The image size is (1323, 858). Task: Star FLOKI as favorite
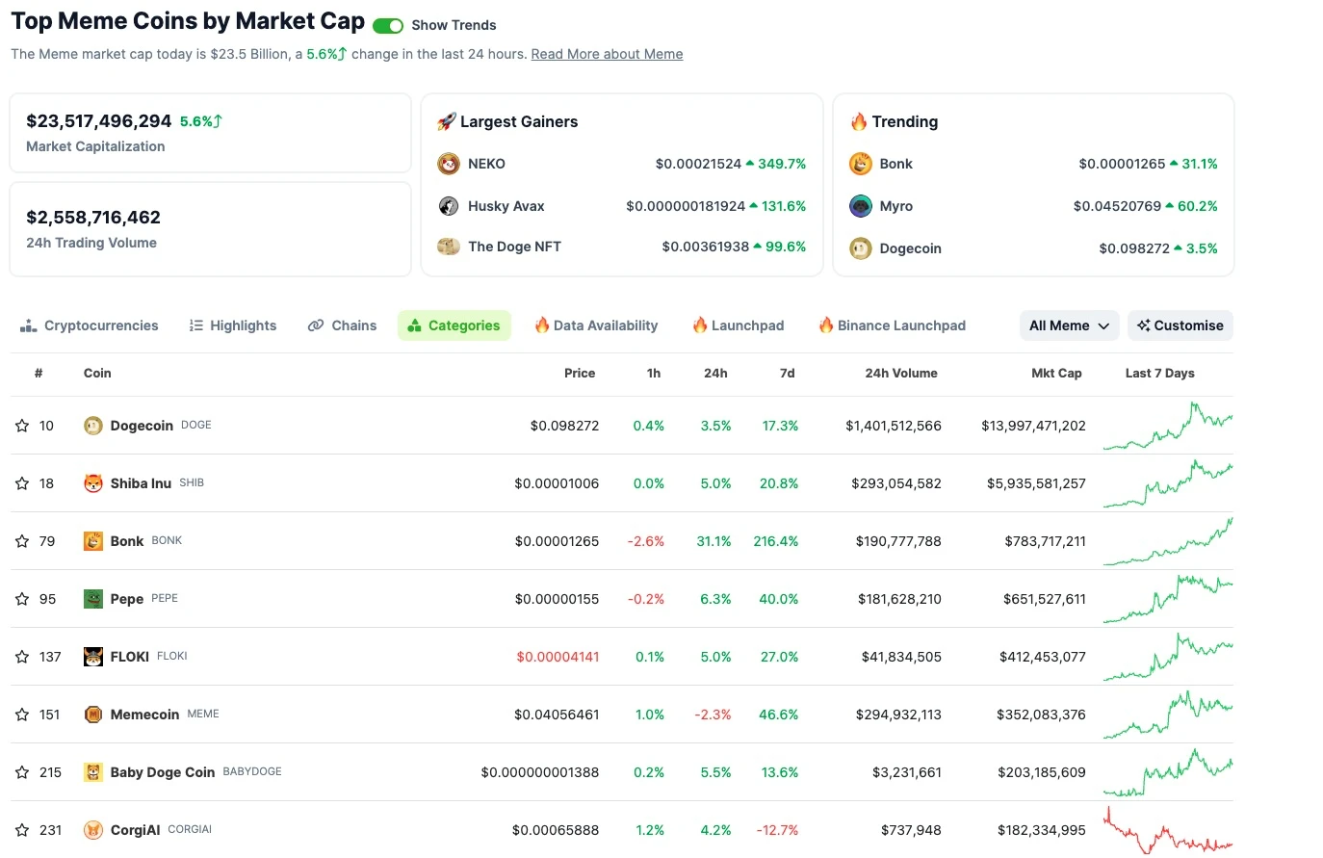(x=22, y=657)
